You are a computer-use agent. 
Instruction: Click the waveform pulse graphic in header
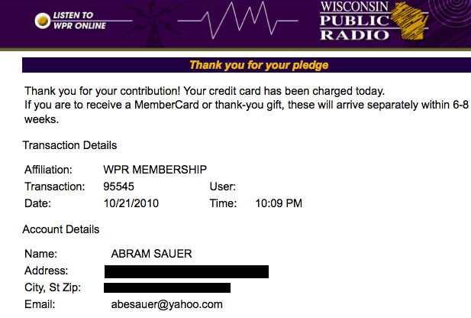[x=237, y=20]
